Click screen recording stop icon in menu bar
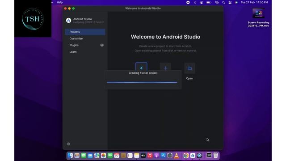The width and height of the screenshot is (286, 161). (188, 2)
